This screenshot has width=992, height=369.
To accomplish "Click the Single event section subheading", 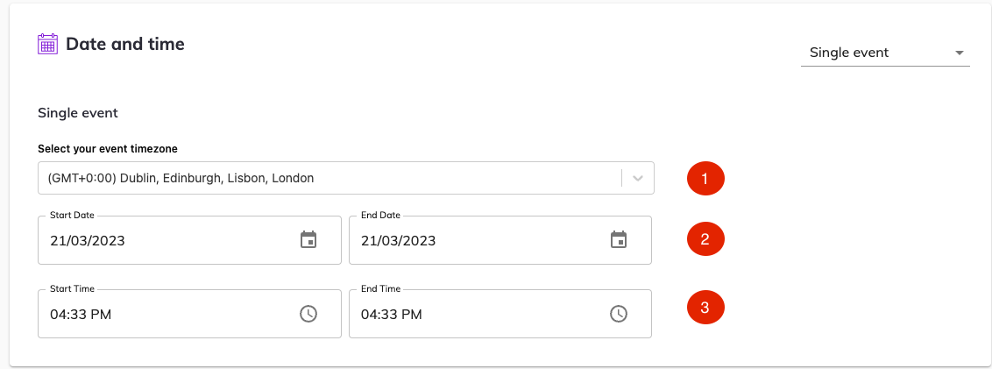I will (79, 113).
